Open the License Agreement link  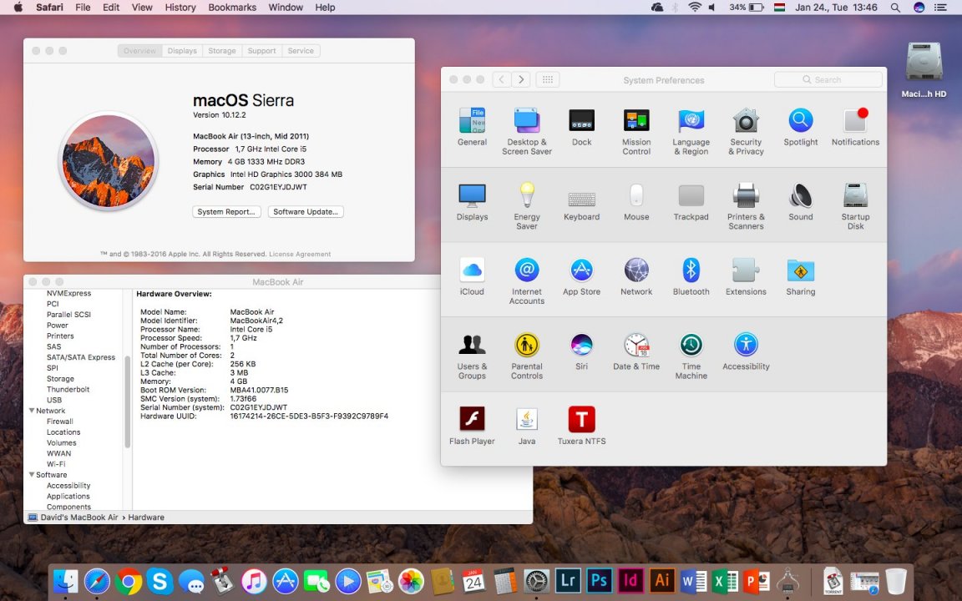(300, 254)
